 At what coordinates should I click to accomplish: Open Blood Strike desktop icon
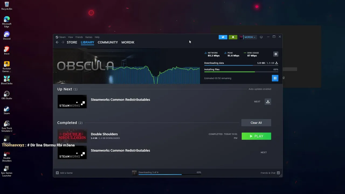click(x=7, y=80)
